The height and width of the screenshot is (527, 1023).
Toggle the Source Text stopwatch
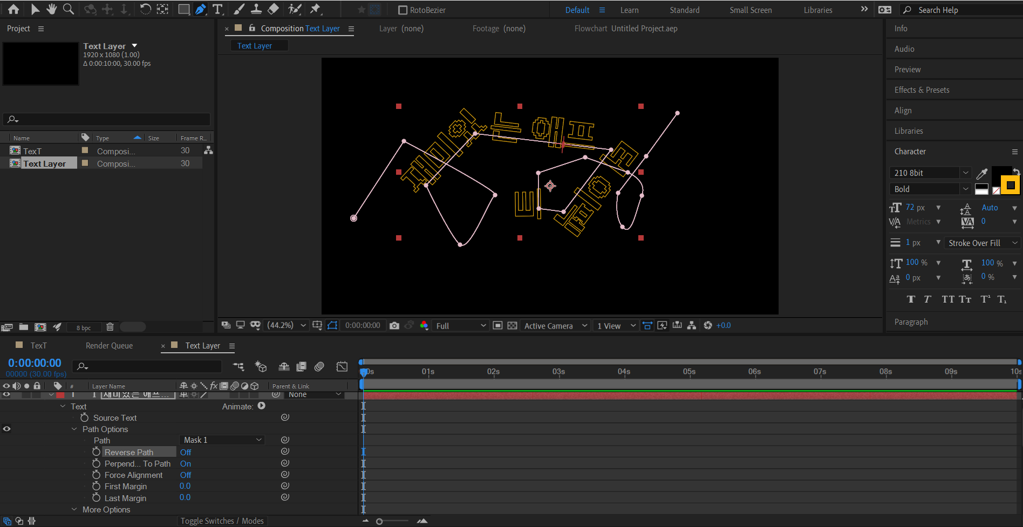(x=85, y=418)
